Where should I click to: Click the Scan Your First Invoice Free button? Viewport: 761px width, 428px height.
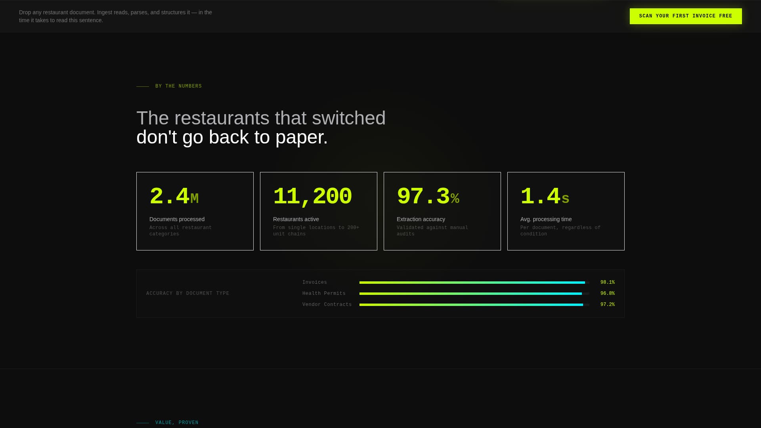(686, 16)
